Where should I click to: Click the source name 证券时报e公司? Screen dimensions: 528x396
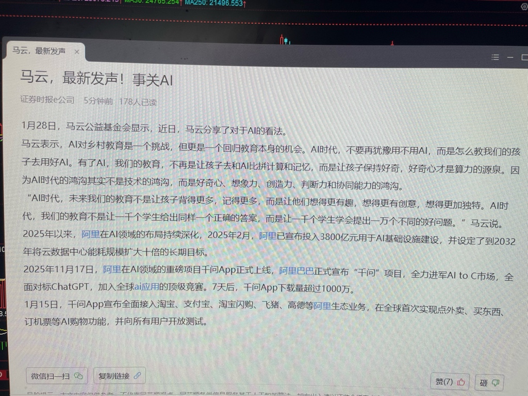click(x=47, y=100)
